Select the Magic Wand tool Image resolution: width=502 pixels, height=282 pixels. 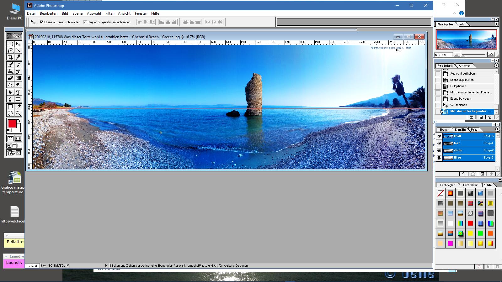point(18,50)
